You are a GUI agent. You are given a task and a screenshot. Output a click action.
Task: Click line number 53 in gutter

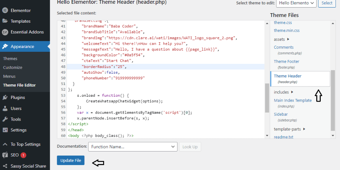point(63,96)
